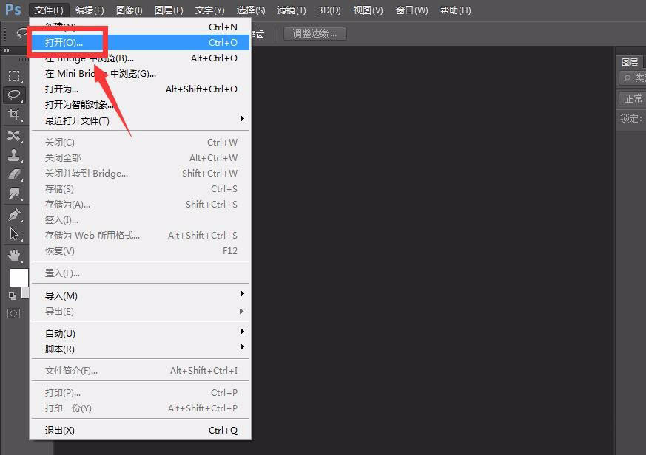646x455 pixels.
Task: Click the 签入(I)... menu entry
Action: (x=141, y=220)
